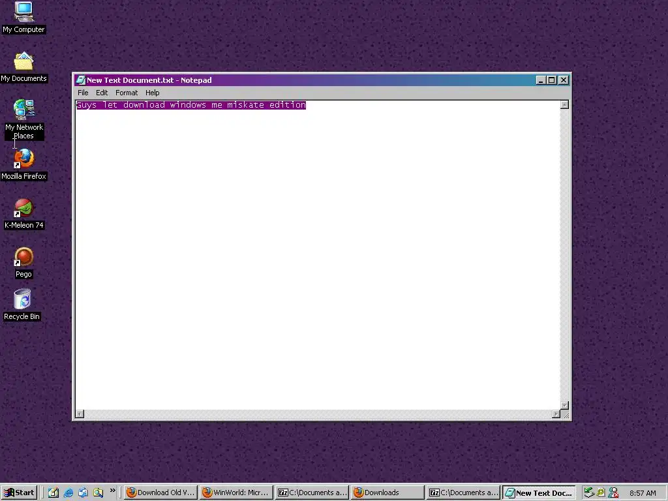
Task: Click the New Text Doc... taskbar button
Action: tap(539, 493)
